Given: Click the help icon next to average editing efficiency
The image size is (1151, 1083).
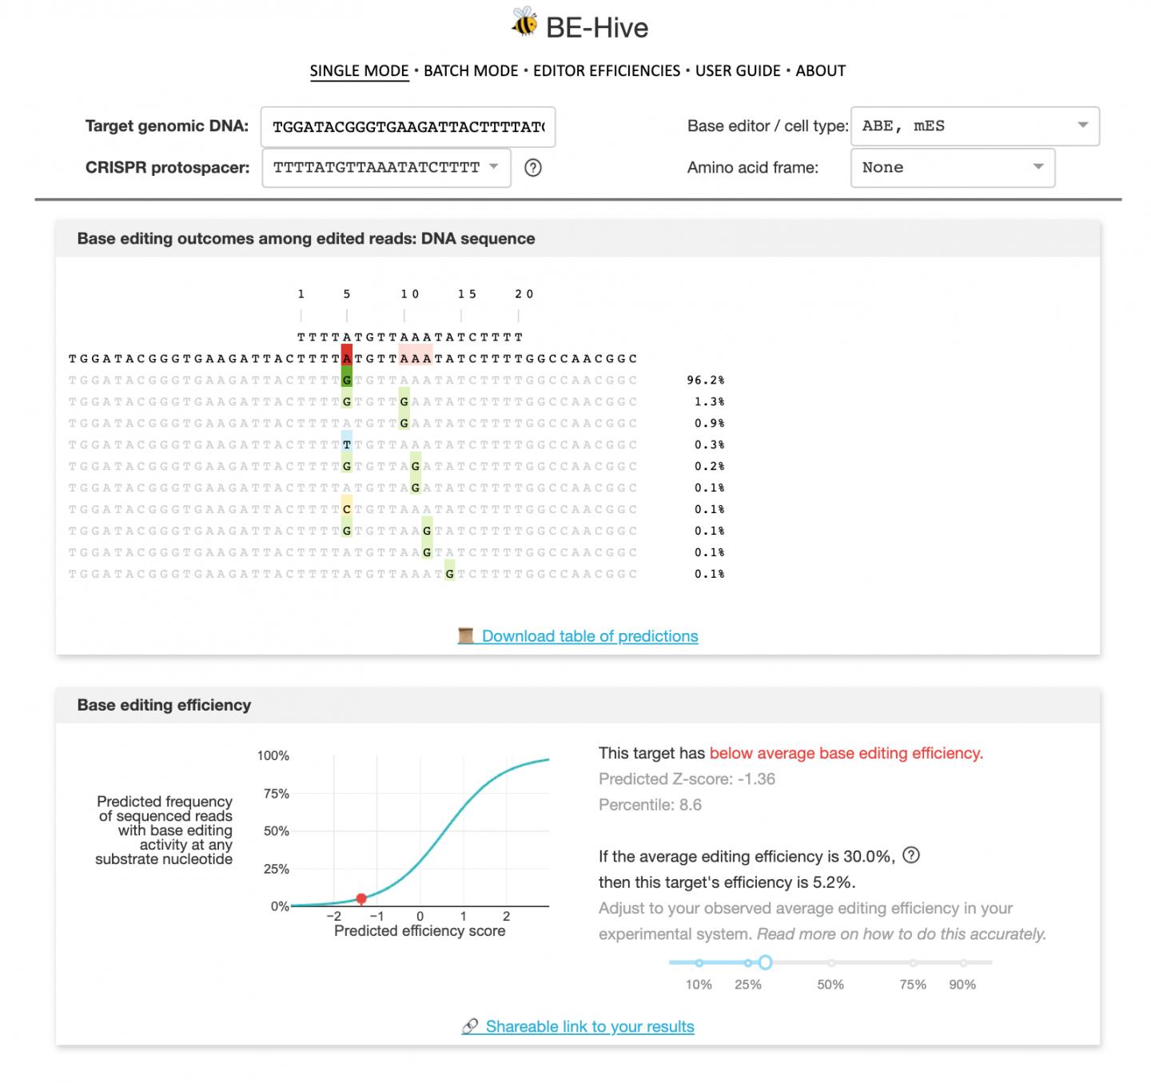Looking at the screenshot, I should [x=911, y=855].
